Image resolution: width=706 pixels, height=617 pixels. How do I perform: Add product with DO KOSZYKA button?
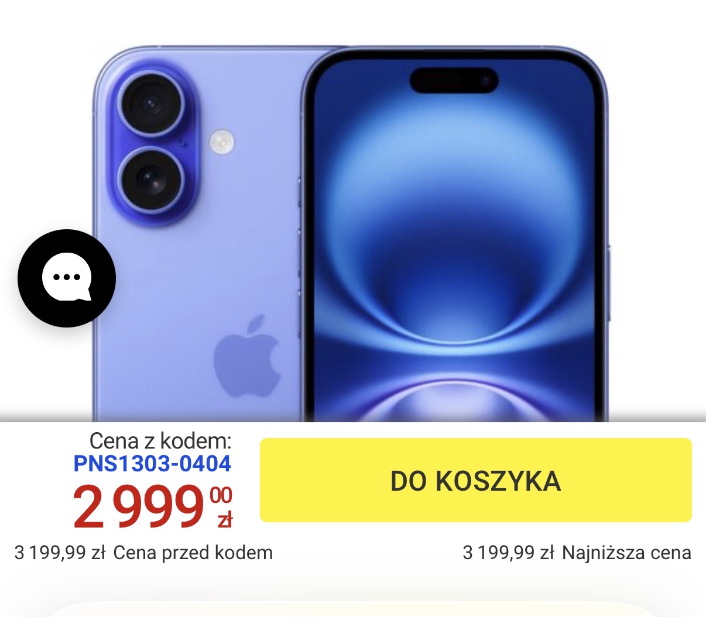(476, 480)
